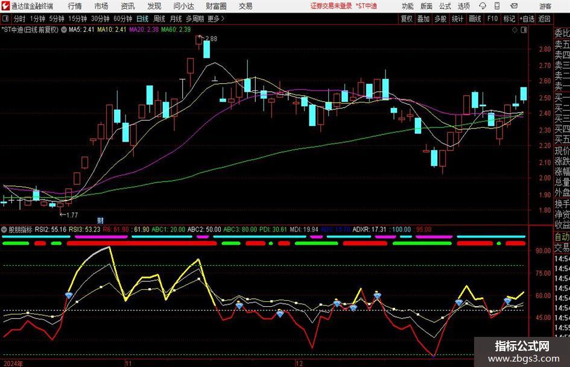Click the 返回 back button
The height and width of the screenshot is (367, 570).
(544, 19)
